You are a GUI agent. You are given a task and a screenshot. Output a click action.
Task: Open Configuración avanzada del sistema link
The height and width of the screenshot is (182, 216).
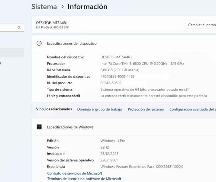[193, 109]
